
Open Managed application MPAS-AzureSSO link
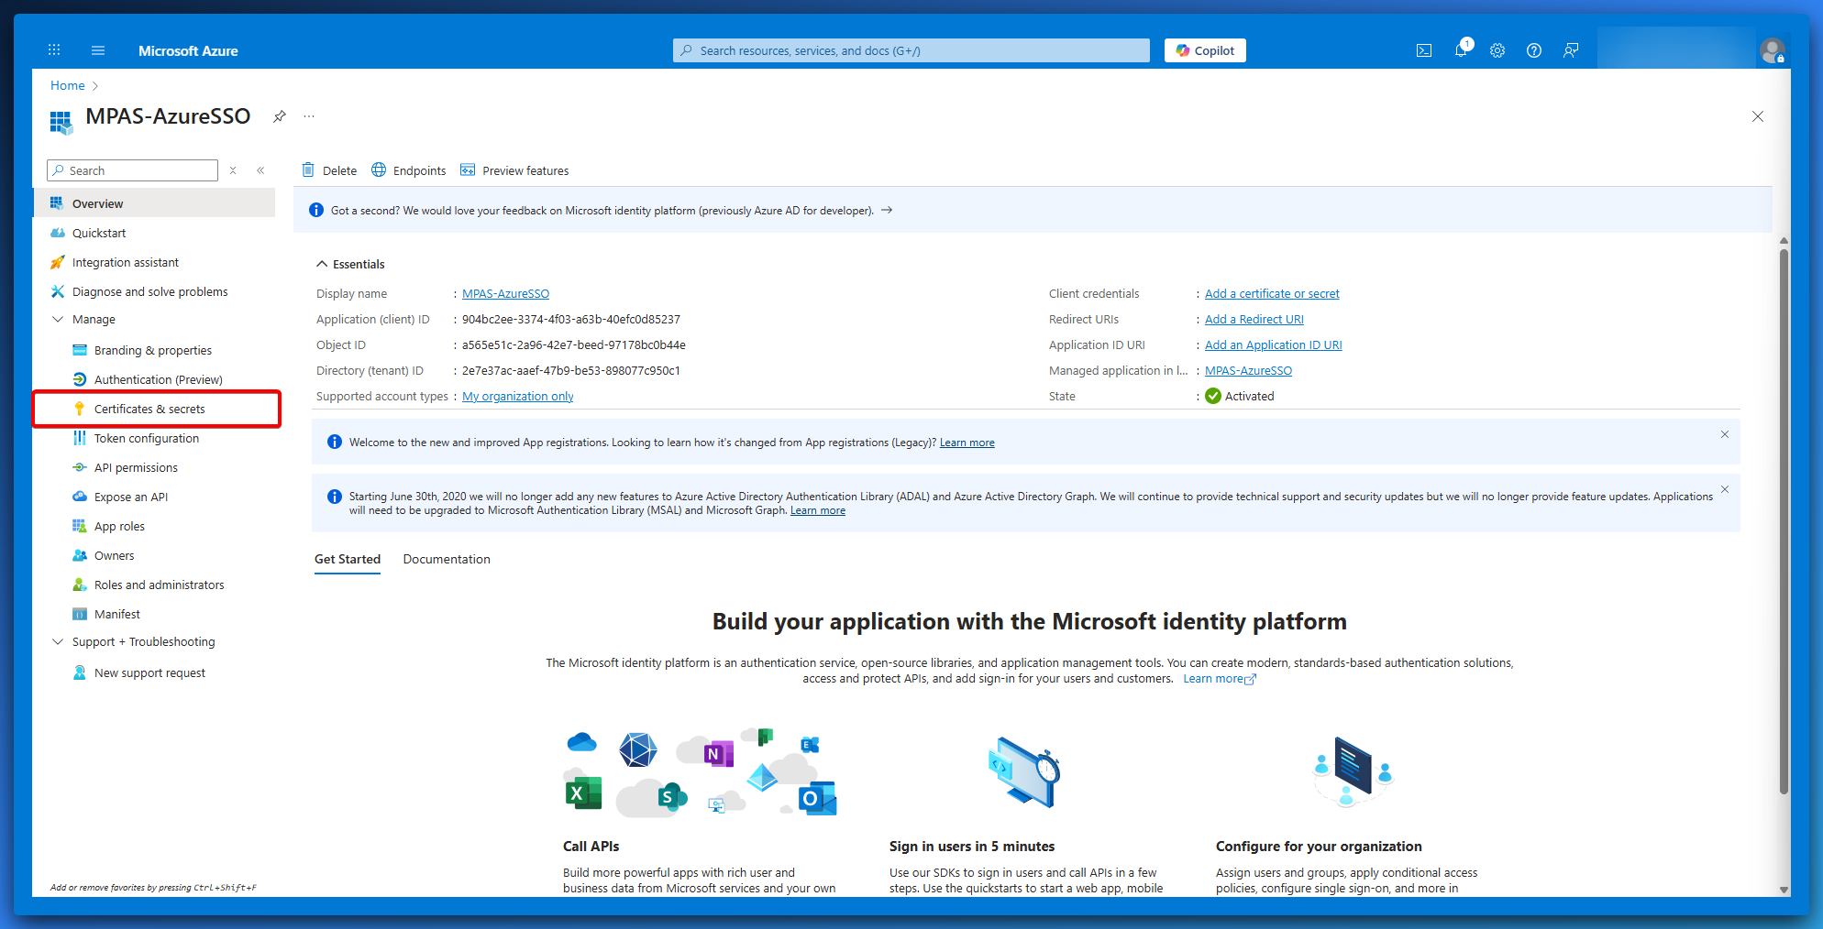click(1248, 370)
